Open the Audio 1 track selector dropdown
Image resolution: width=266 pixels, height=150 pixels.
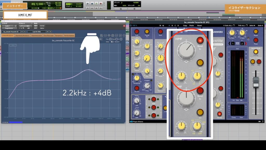[8, 26]
